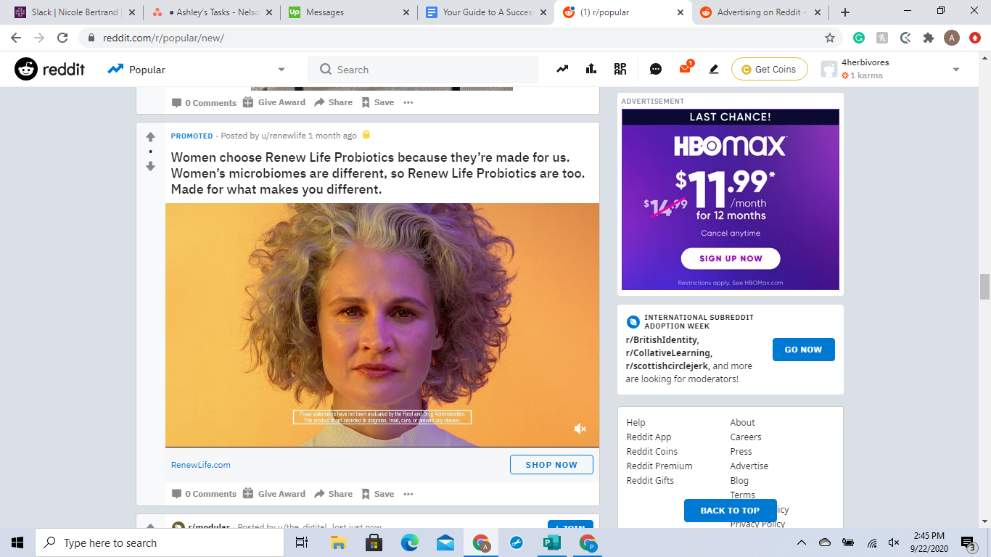
Task: Share the top partially visible post
Action: click(x=334, y=102)
